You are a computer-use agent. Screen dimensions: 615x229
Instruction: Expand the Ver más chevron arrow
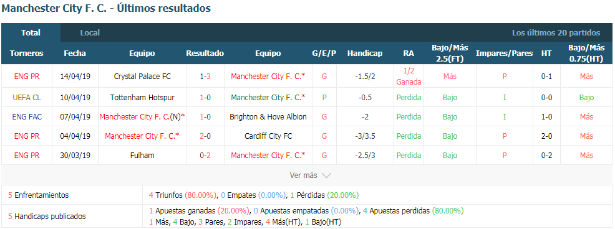point(326,175)
